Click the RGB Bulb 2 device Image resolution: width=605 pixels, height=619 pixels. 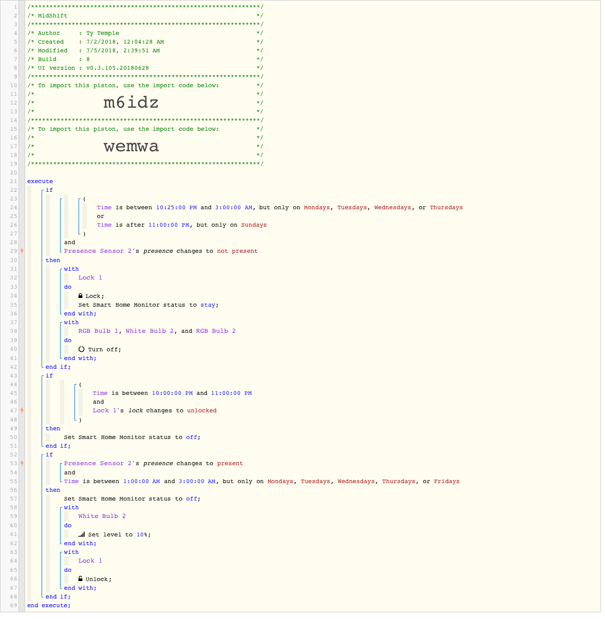[x=216, y=331]
